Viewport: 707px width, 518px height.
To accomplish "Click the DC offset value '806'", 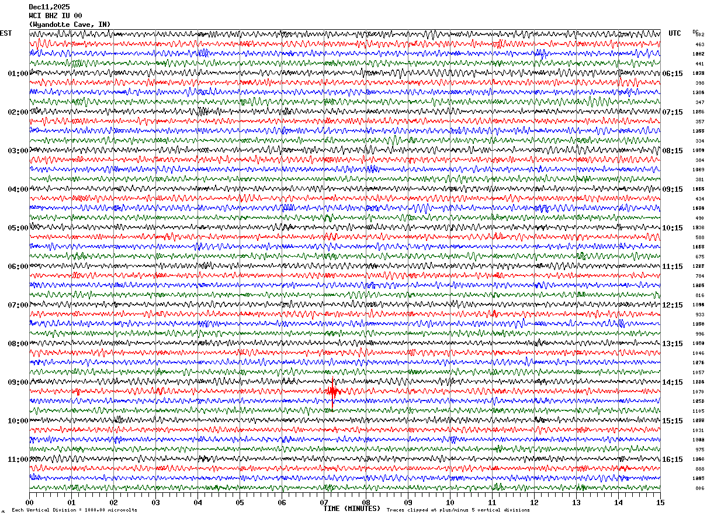I will point(699,488).
